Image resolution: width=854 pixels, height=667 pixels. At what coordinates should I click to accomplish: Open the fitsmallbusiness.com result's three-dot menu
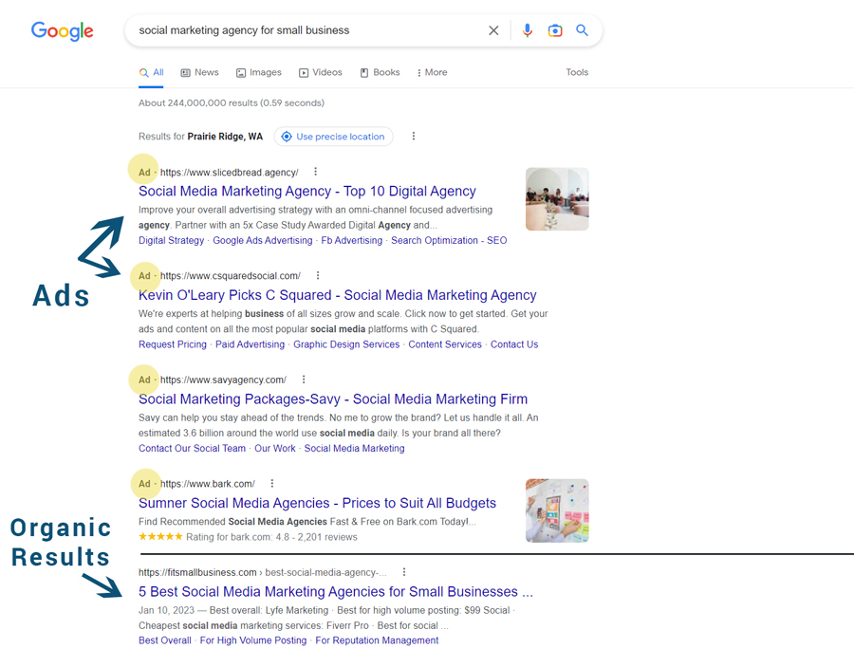click(403, 572)
